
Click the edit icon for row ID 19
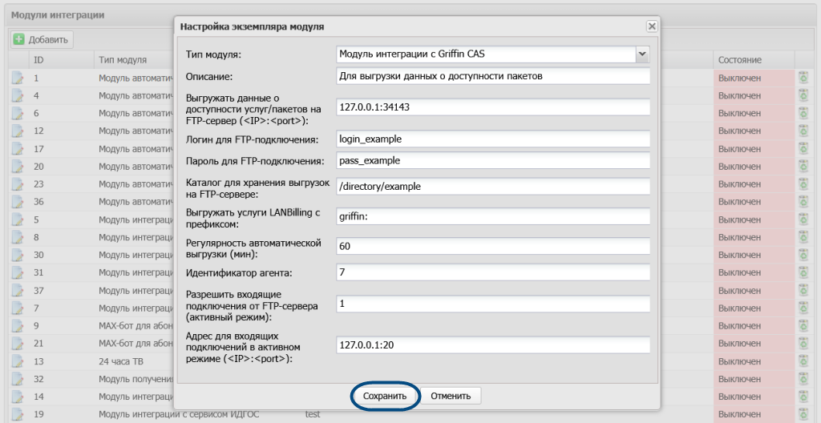click(x=18, y=414)
